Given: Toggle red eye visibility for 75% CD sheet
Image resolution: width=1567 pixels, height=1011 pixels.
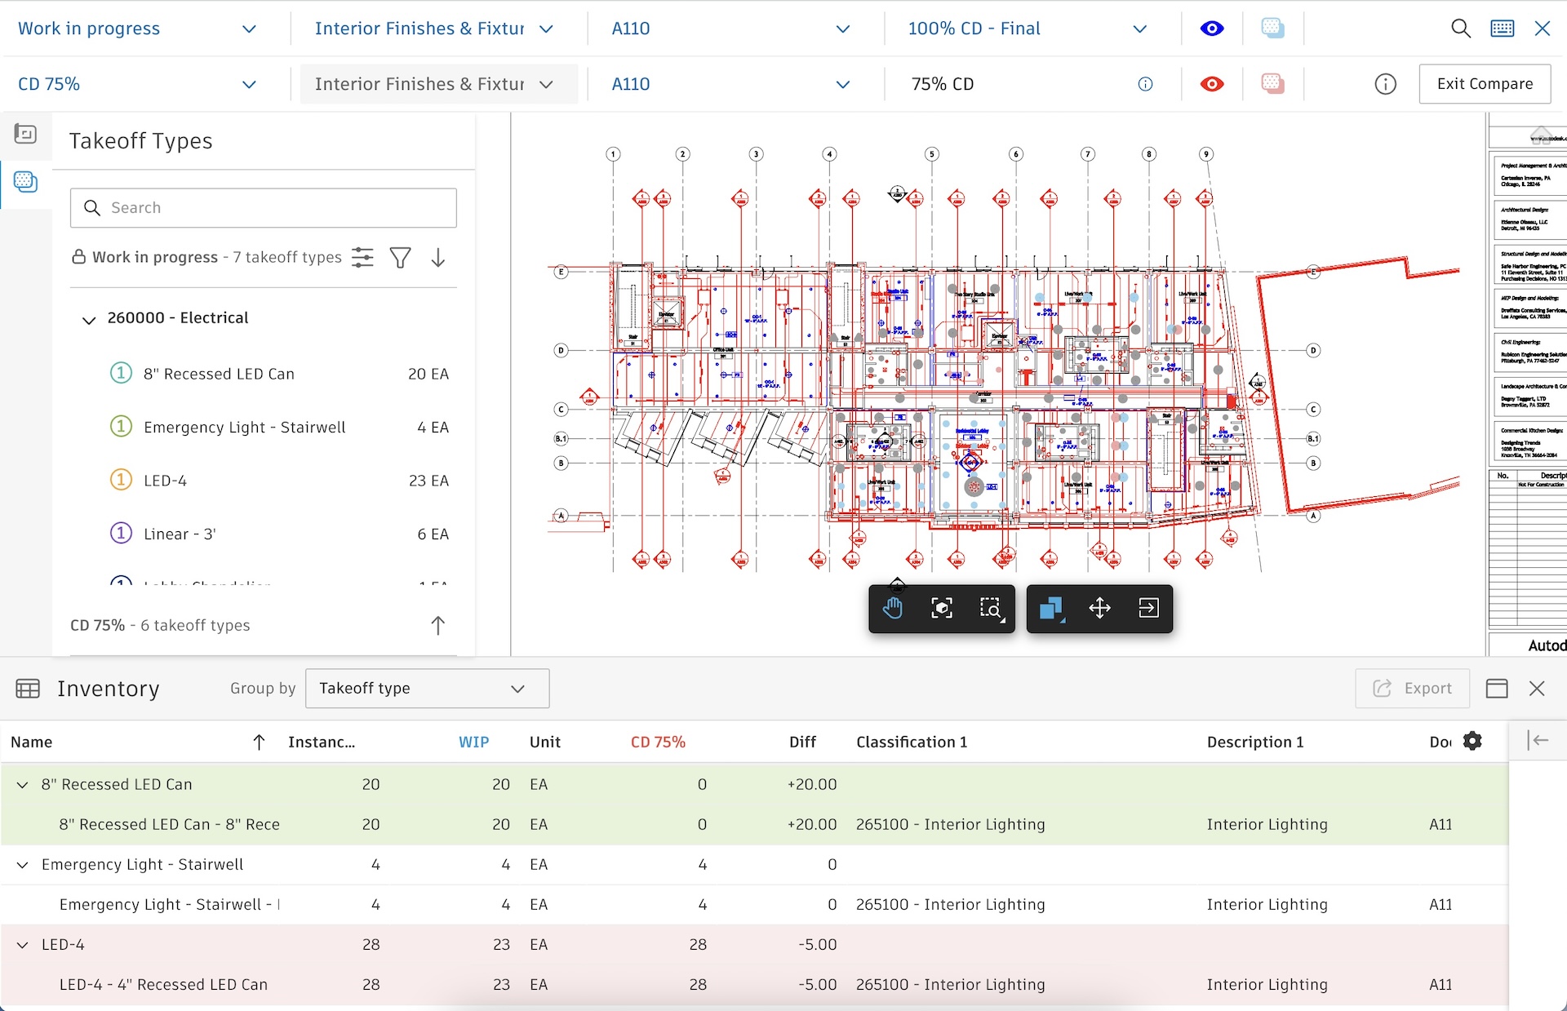Looking at the screenshot, I should coord(1212,84).
